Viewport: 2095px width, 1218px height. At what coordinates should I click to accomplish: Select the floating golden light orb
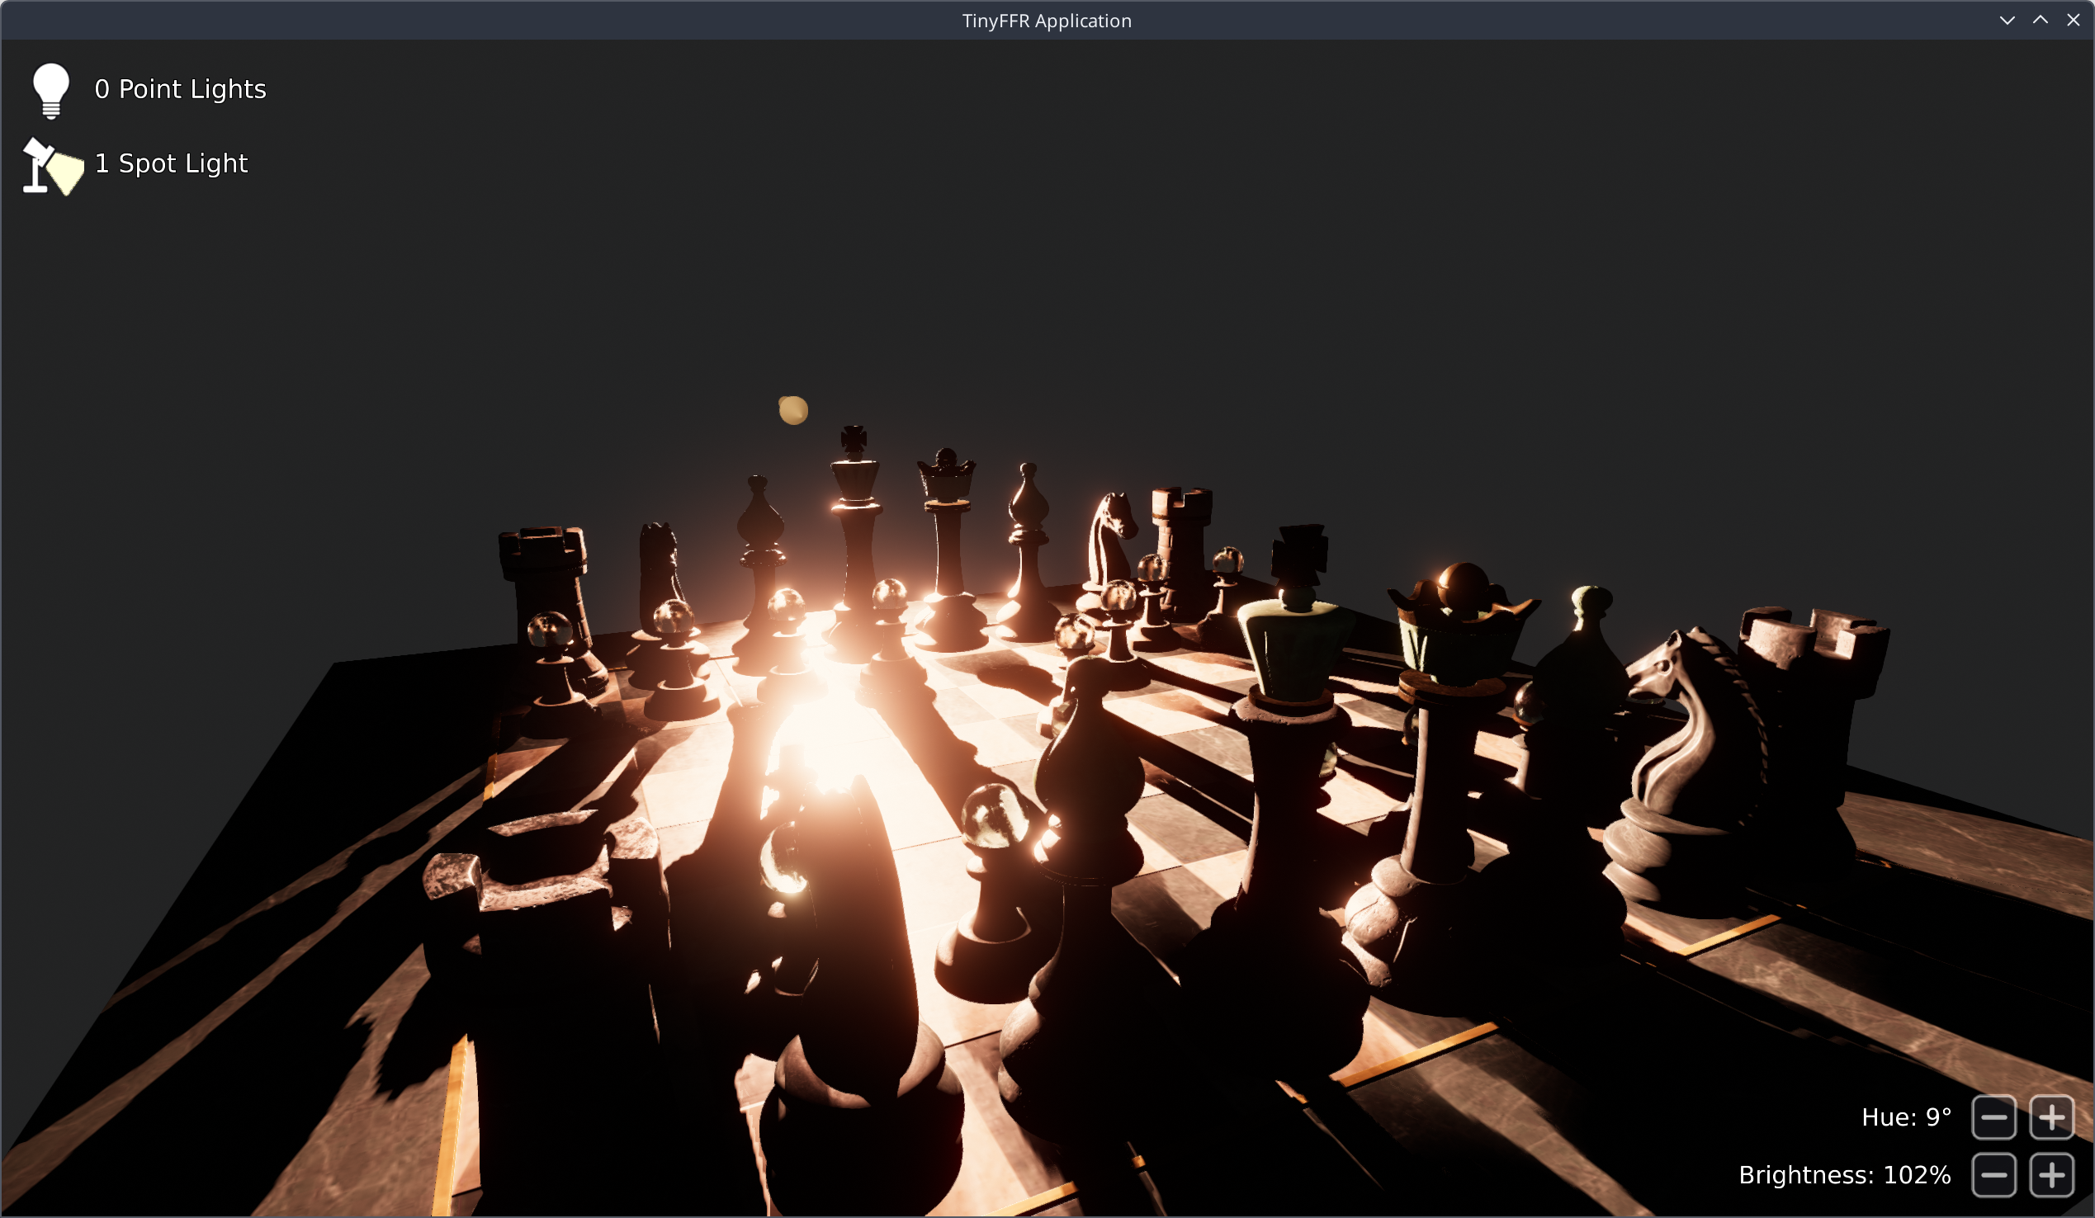793,409
